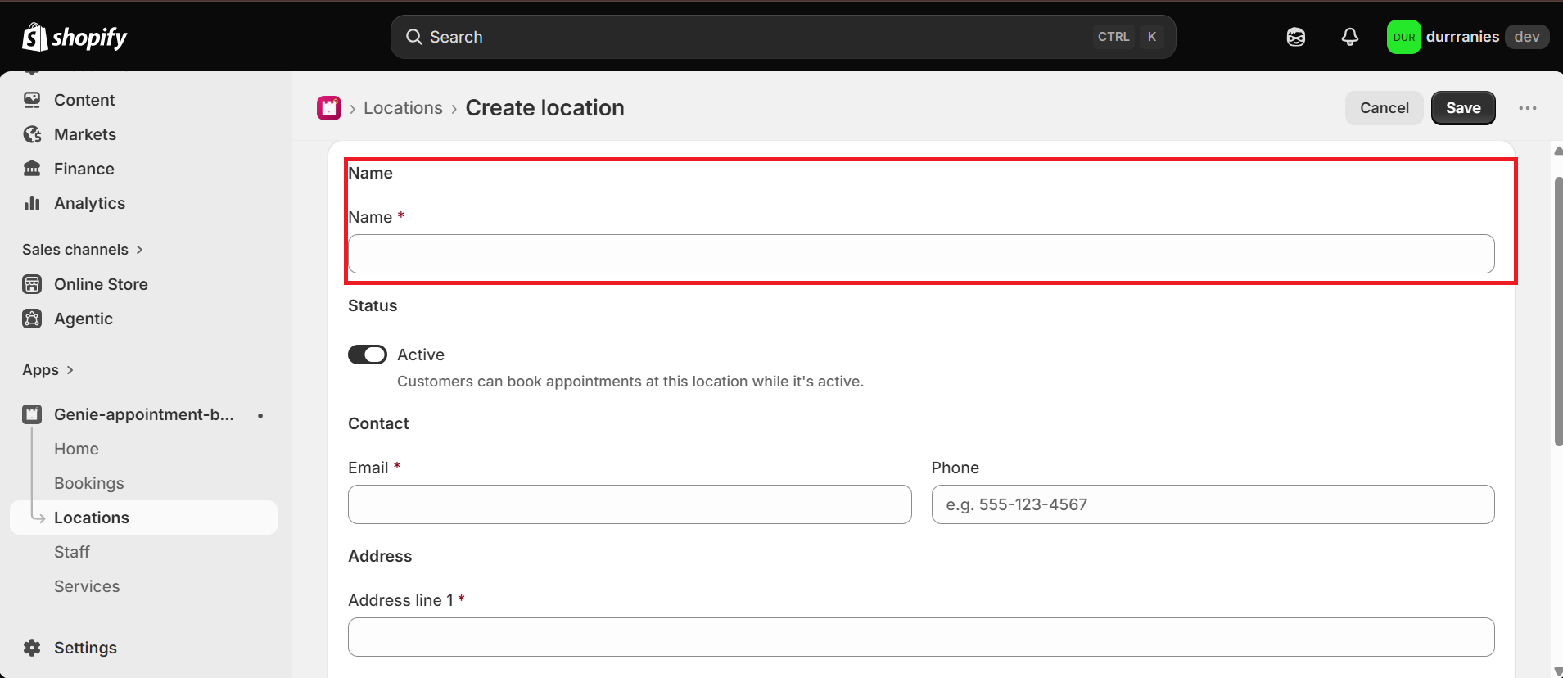Viewport: 1563px width, 678px height.
Task: Open the Bookings page
Action: 88,483
